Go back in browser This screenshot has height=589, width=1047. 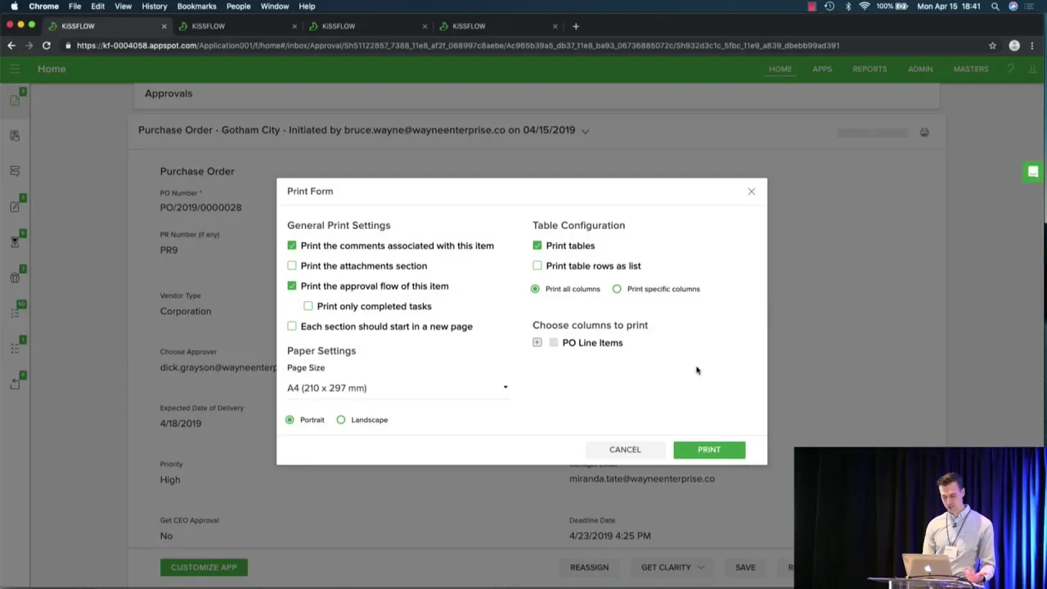(x=11, y=46)
